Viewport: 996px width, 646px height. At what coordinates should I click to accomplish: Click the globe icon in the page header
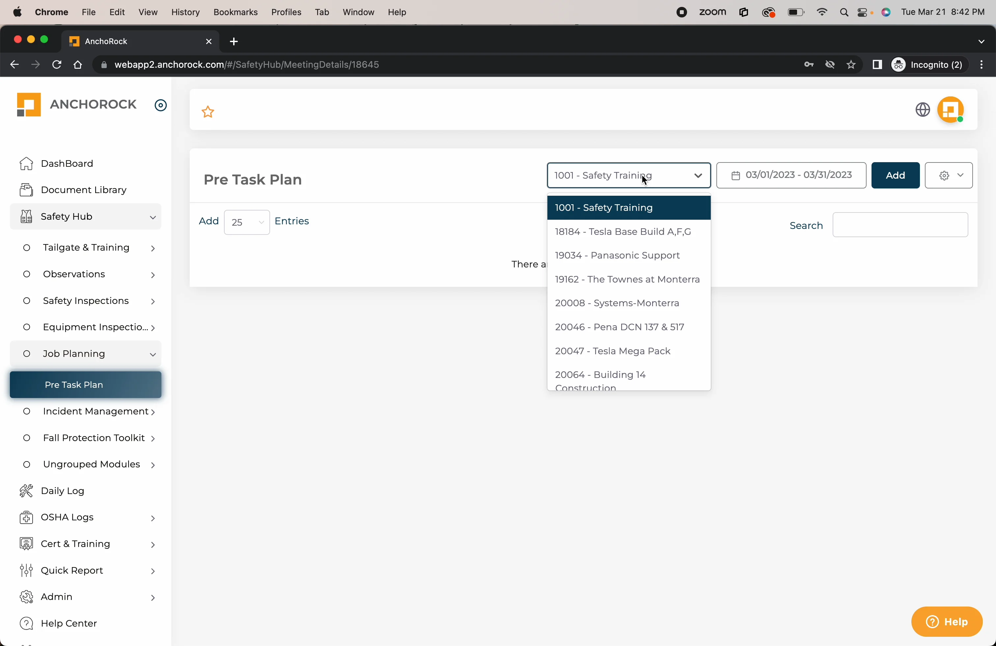pyautogui.click(x=922, y=110)
